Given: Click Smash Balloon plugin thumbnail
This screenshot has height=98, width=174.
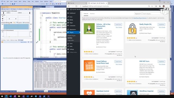Looking at the screenshot, I should pyautogui.click(x=89, y=66).
